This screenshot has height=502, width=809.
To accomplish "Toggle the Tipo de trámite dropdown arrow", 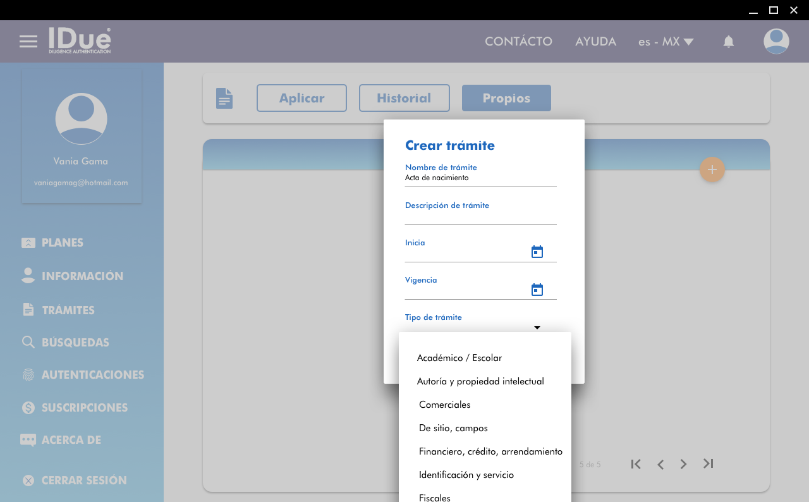I will click(x=537, y=328).
